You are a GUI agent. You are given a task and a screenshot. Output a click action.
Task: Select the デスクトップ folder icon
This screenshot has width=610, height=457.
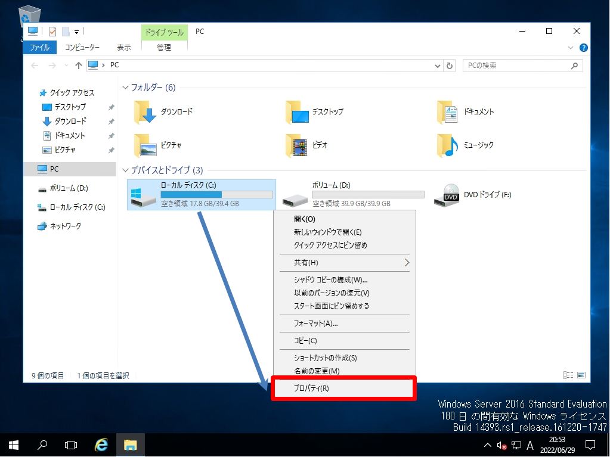297,112
